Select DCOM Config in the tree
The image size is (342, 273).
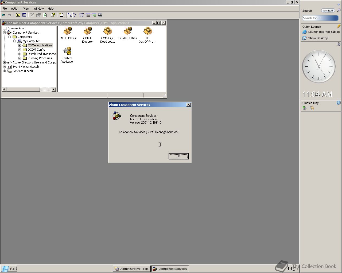click(x=36, y=50)
